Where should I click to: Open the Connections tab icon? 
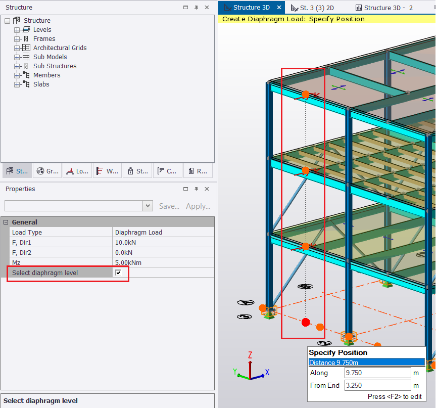pyautogui.click(x=167, y=171)
